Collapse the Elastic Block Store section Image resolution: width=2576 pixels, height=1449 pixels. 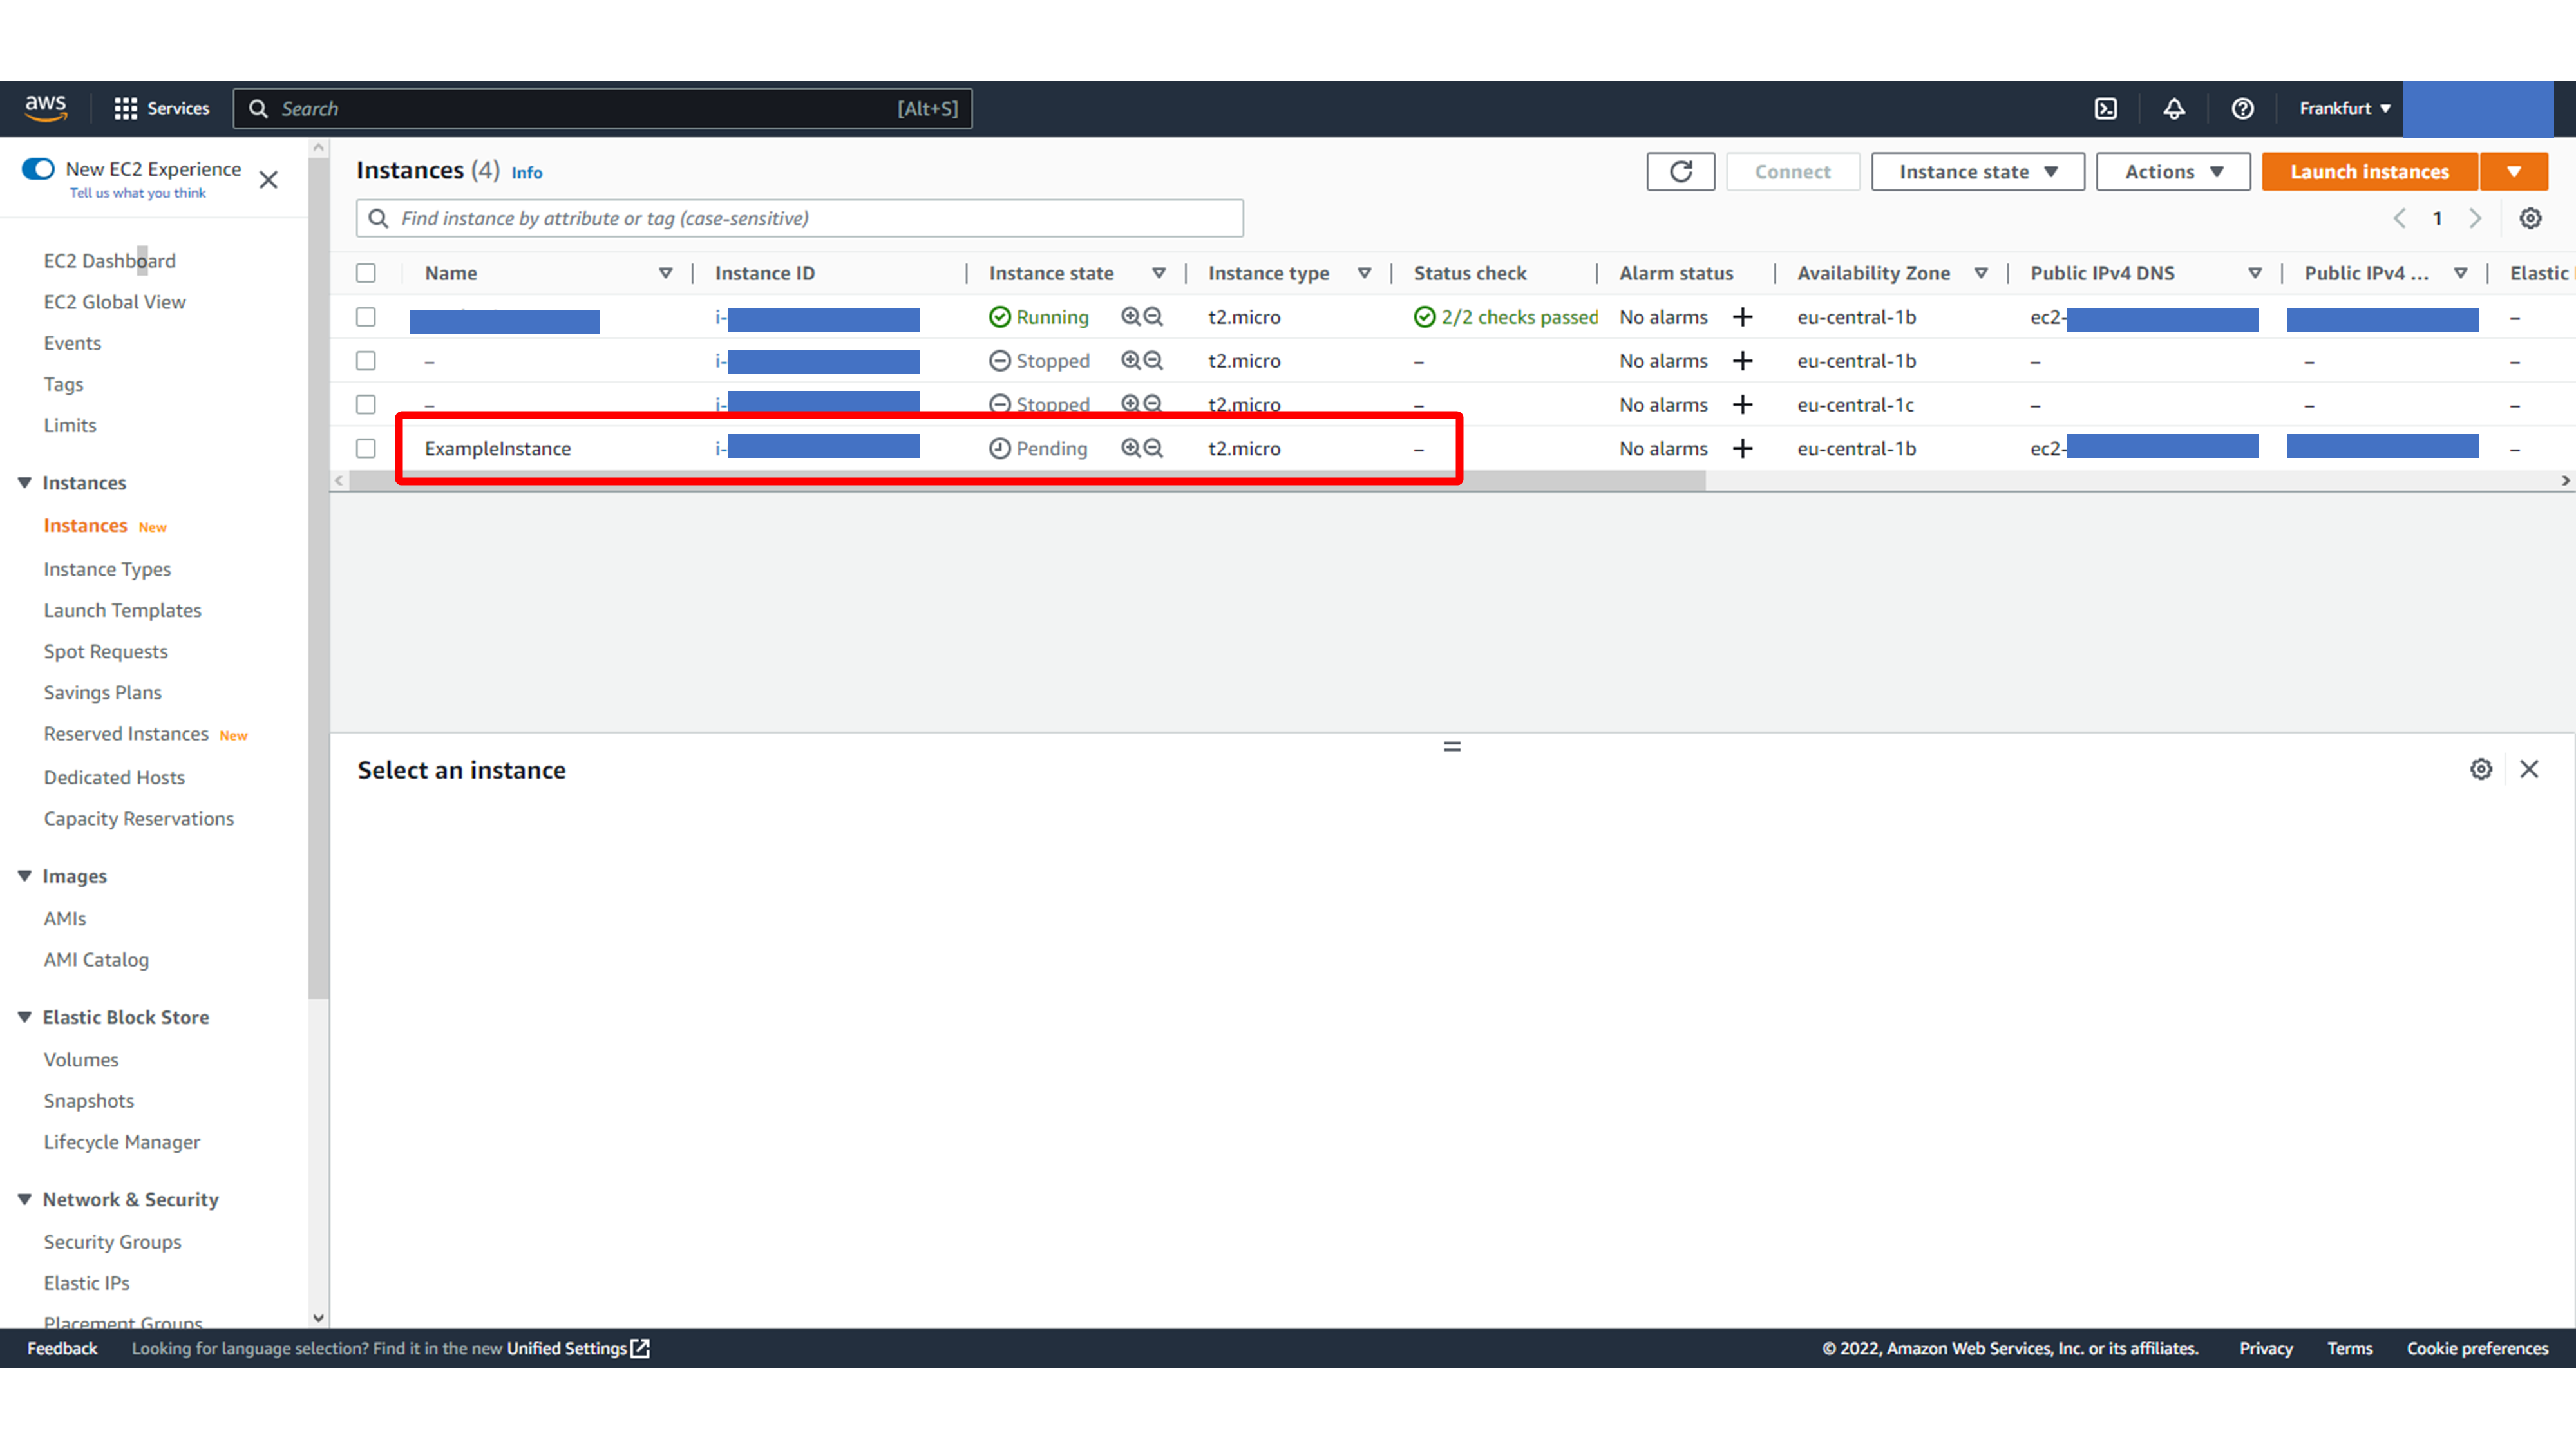(x=25, y=1017)
